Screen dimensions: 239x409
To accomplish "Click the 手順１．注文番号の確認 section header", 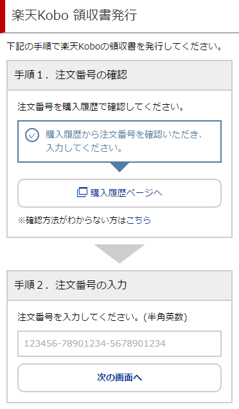I will (119, 75).
